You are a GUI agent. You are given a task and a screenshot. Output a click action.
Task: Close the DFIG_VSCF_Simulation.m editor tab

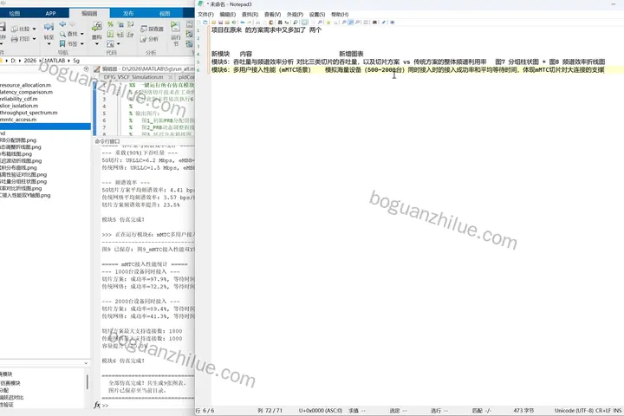pos(171,77)
